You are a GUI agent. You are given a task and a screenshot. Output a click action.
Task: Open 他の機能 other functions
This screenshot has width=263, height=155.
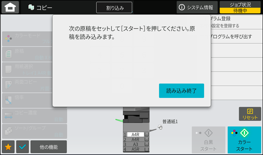point(49,147)
